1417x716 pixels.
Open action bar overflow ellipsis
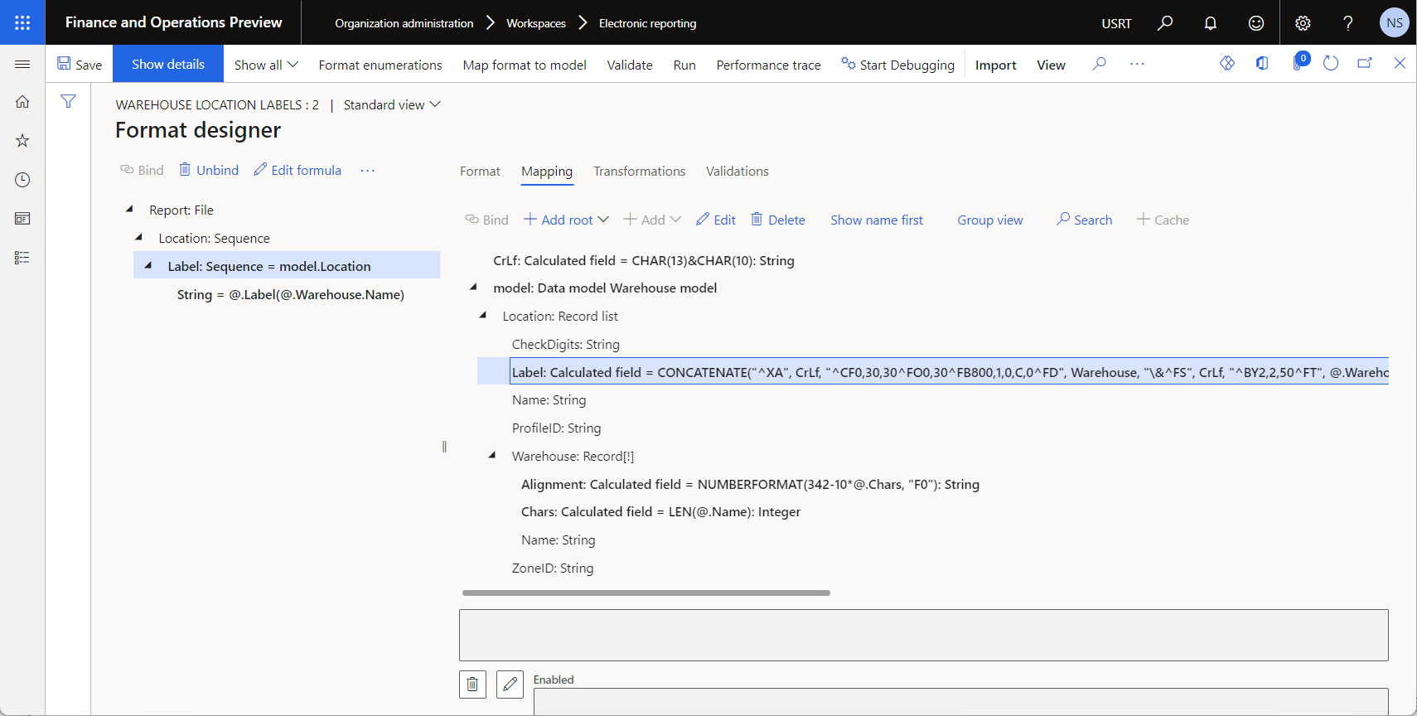point(1137,64)
